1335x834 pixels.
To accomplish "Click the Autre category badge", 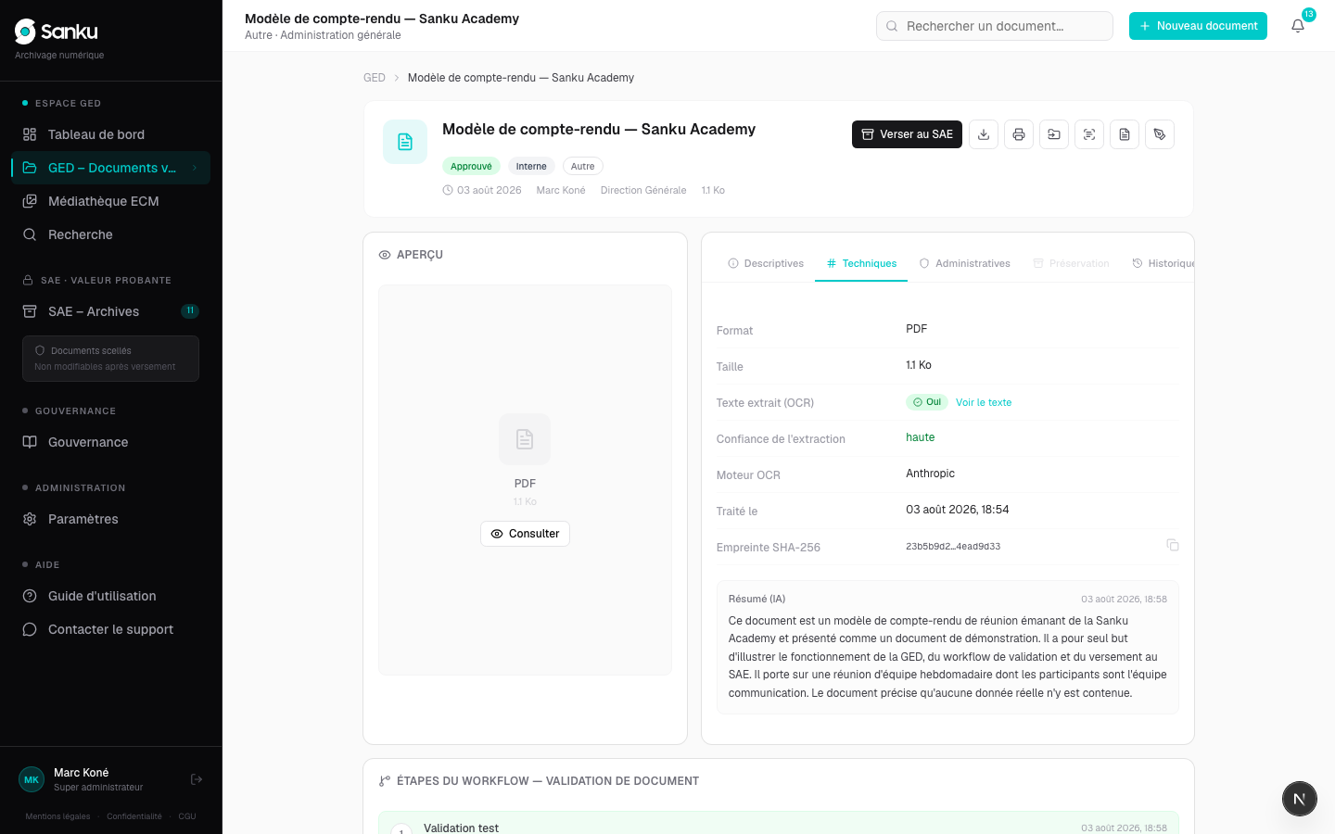I will coord(583,166).
